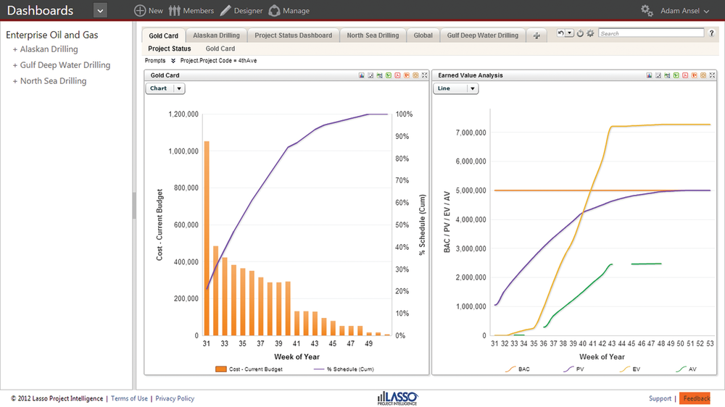This screenshot has width=725, height=407.
Task: Click the orange Feedback button
Action: (x=695, y=398)
